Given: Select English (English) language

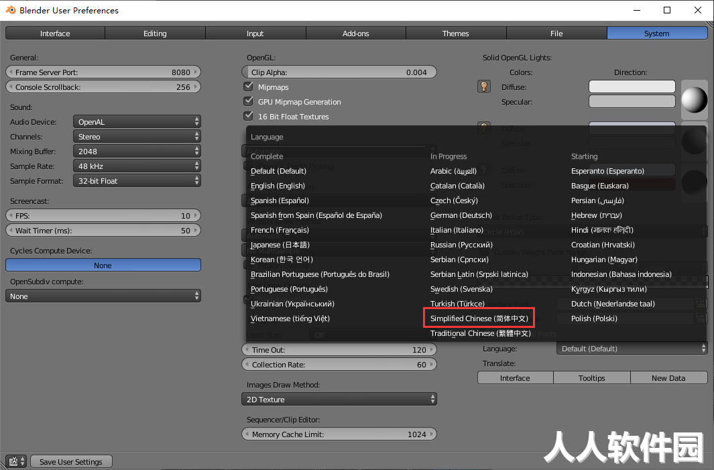Looking at the screenshot, I should (x=278, y=185).
